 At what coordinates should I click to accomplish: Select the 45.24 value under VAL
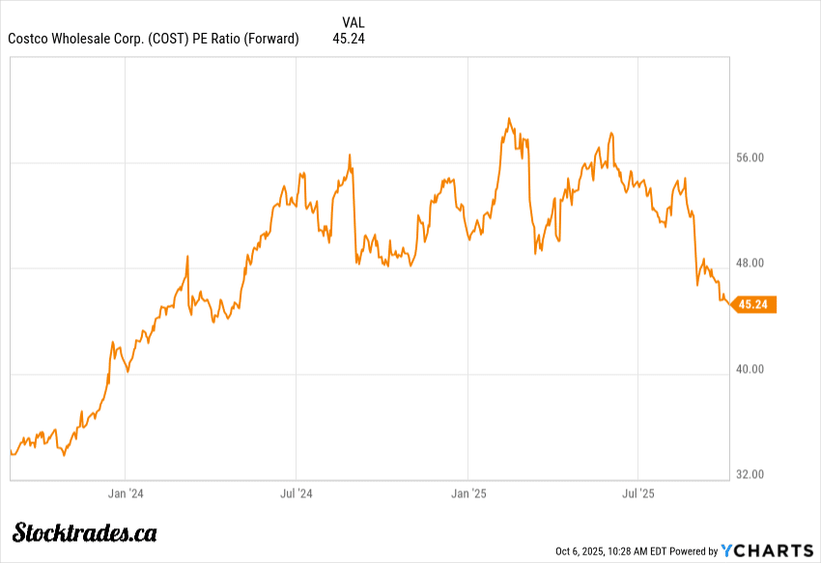pyautogui.click(x=349, y=39)
